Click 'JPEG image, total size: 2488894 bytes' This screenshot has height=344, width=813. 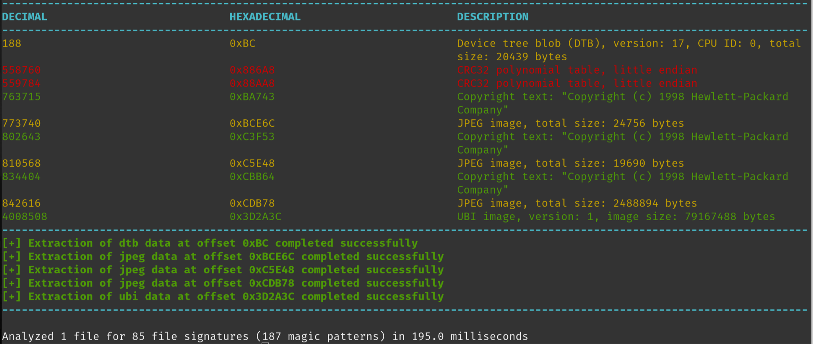click(x=577, y=203)
